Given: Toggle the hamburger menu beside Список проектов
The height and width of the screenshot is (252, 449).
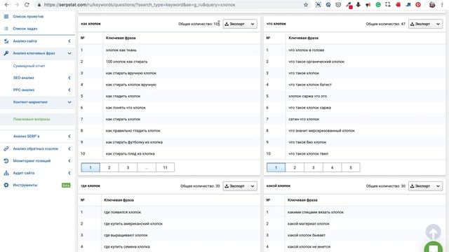Looking at the screenshot, I should click(6, 16).
